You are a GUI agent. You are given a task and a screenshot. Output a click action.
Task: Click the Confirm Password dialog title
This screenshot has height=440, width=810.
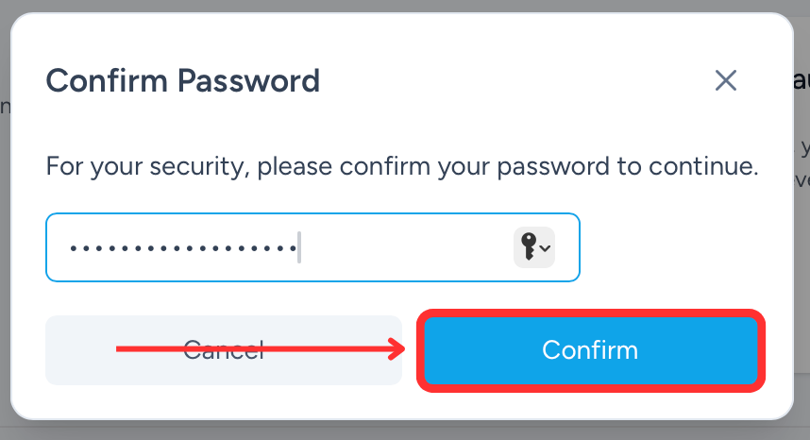coord(183,80)
